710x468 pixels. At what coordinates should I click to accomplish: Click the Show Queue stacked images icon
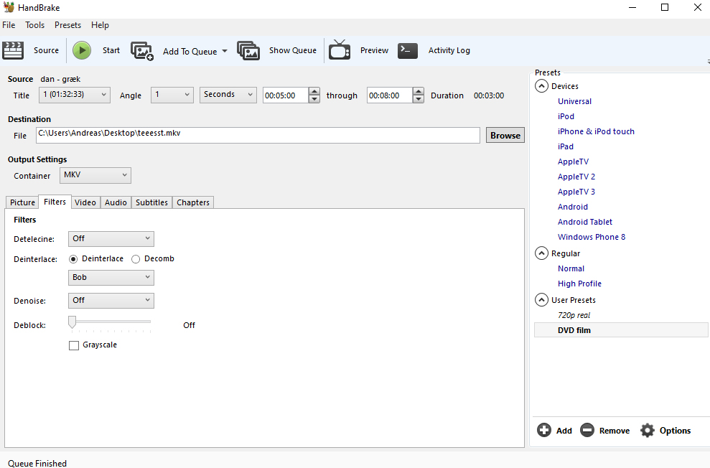[x=248, y=50]
